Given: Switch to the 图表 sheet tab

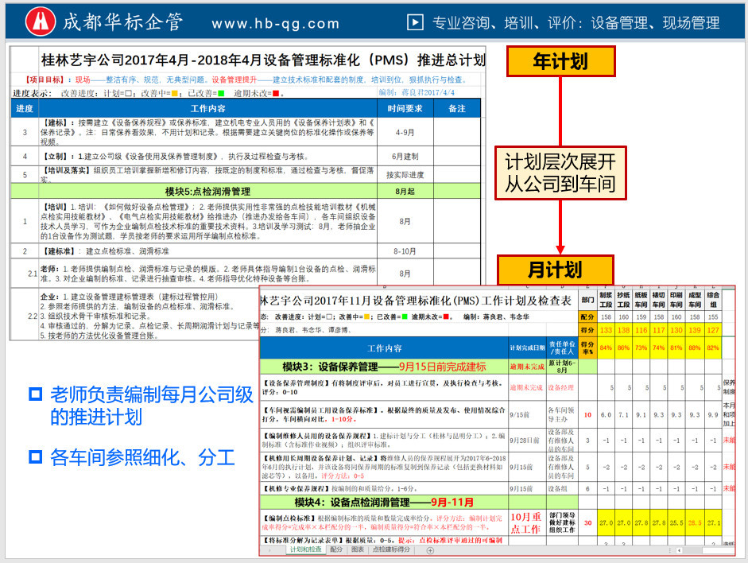Looking at the screenshot, I should 358,549.
